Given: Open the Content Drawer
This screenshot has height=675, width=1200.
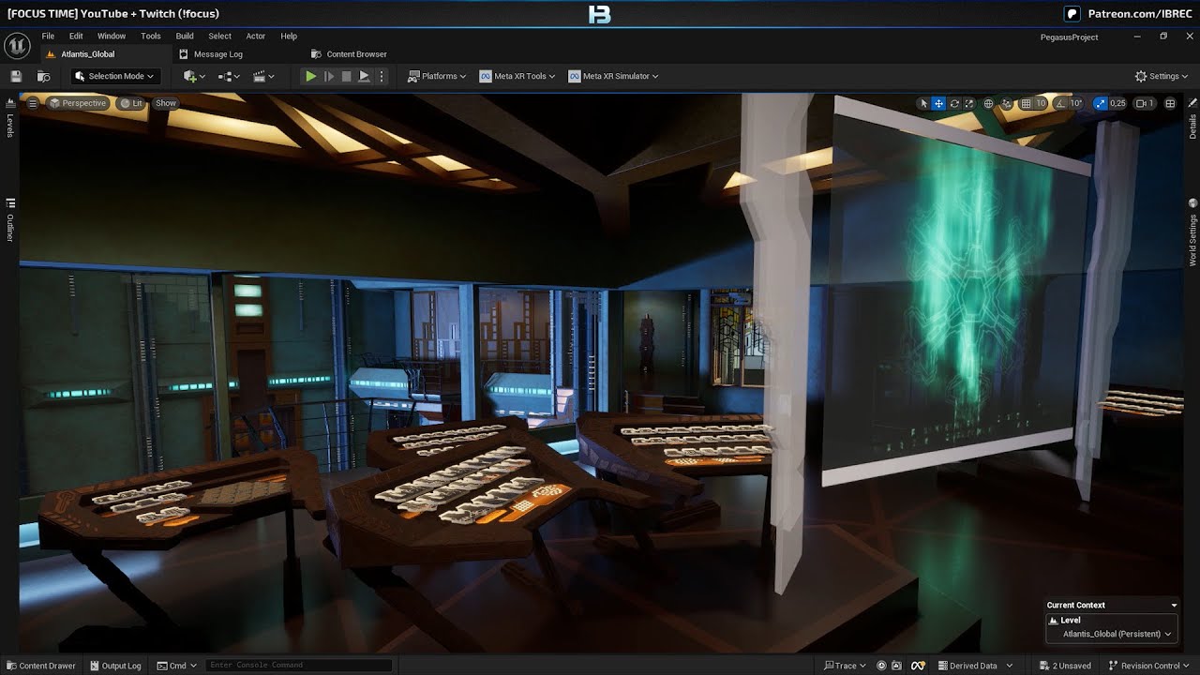Looking at the screenshot, I should coord(40,666).
